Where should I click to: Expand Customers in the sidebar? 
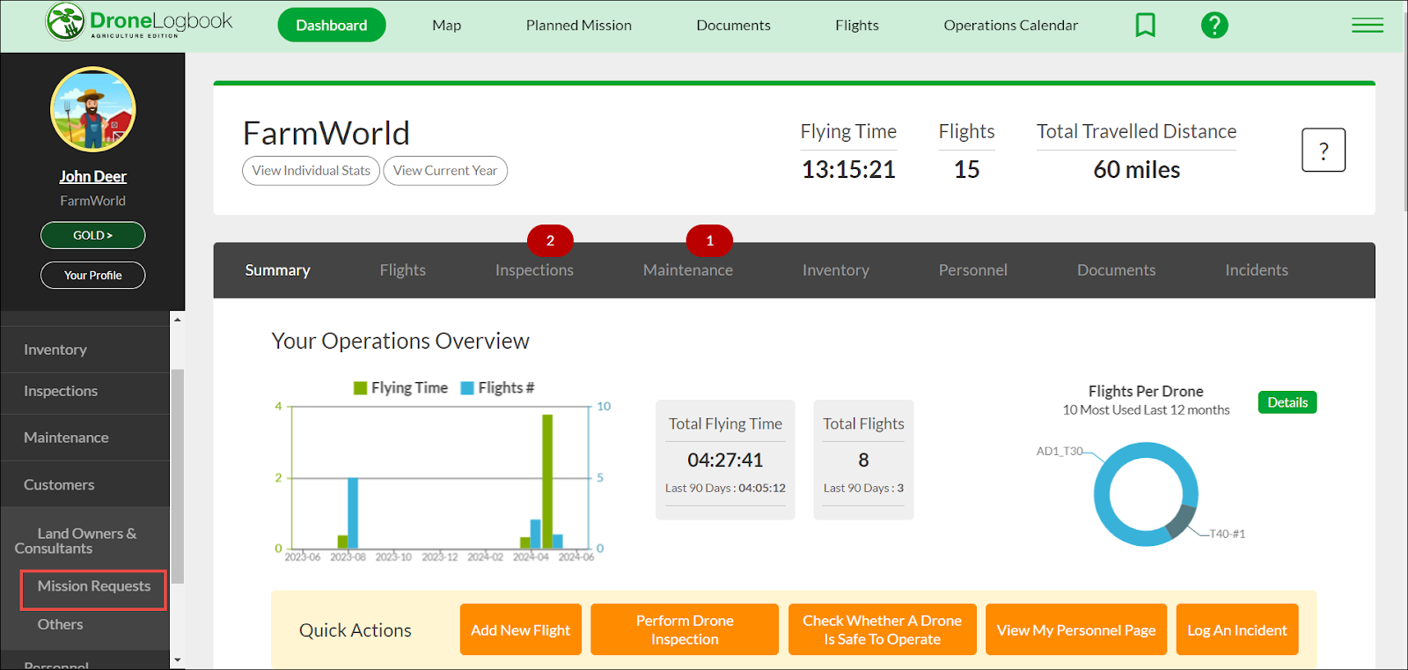click(x=85, y=485)
